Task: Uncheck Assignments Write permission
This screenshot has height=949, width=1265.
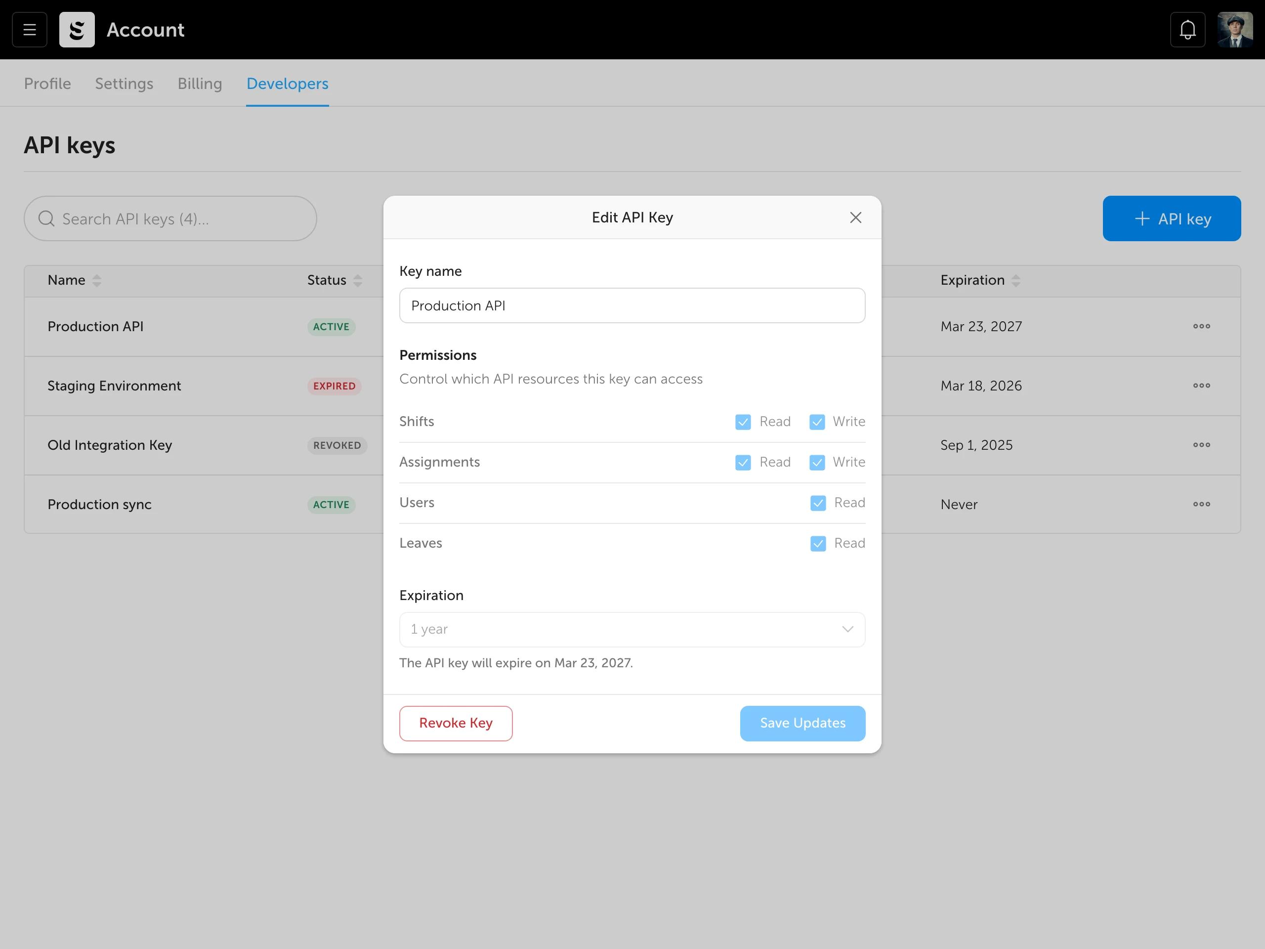Action: pos(817,463)
